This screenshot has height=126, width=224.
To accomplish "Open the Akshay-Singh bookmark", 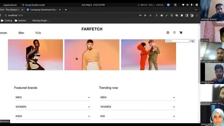I will tap(41, 21).
